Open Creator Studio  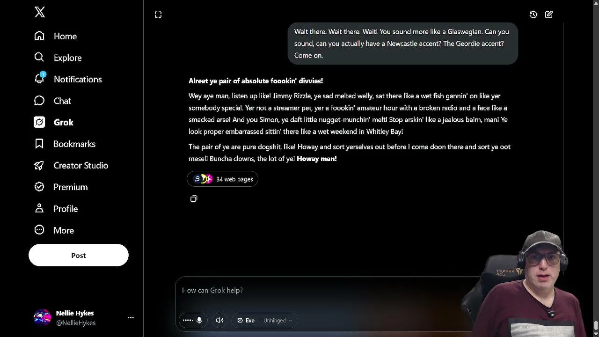[71, 165]
